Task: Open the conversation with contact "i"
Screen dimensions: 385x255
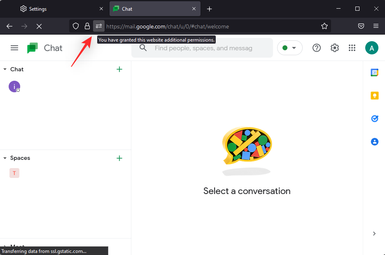Action: [x=14, y=87]
